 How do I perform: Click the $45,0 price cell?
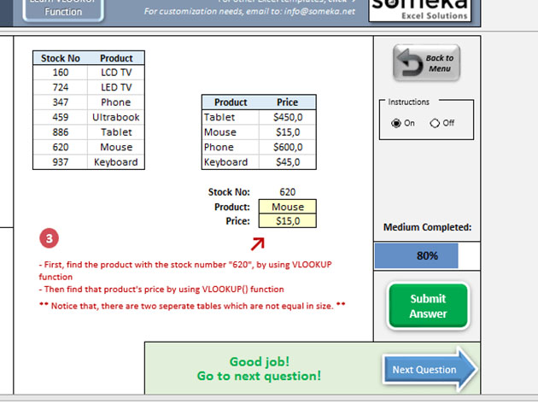click(288, 162)
